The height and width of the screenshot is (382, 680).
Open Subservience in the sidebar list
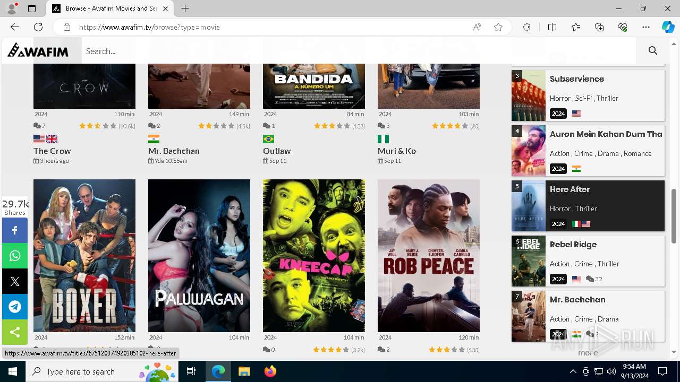pos(577,79)
